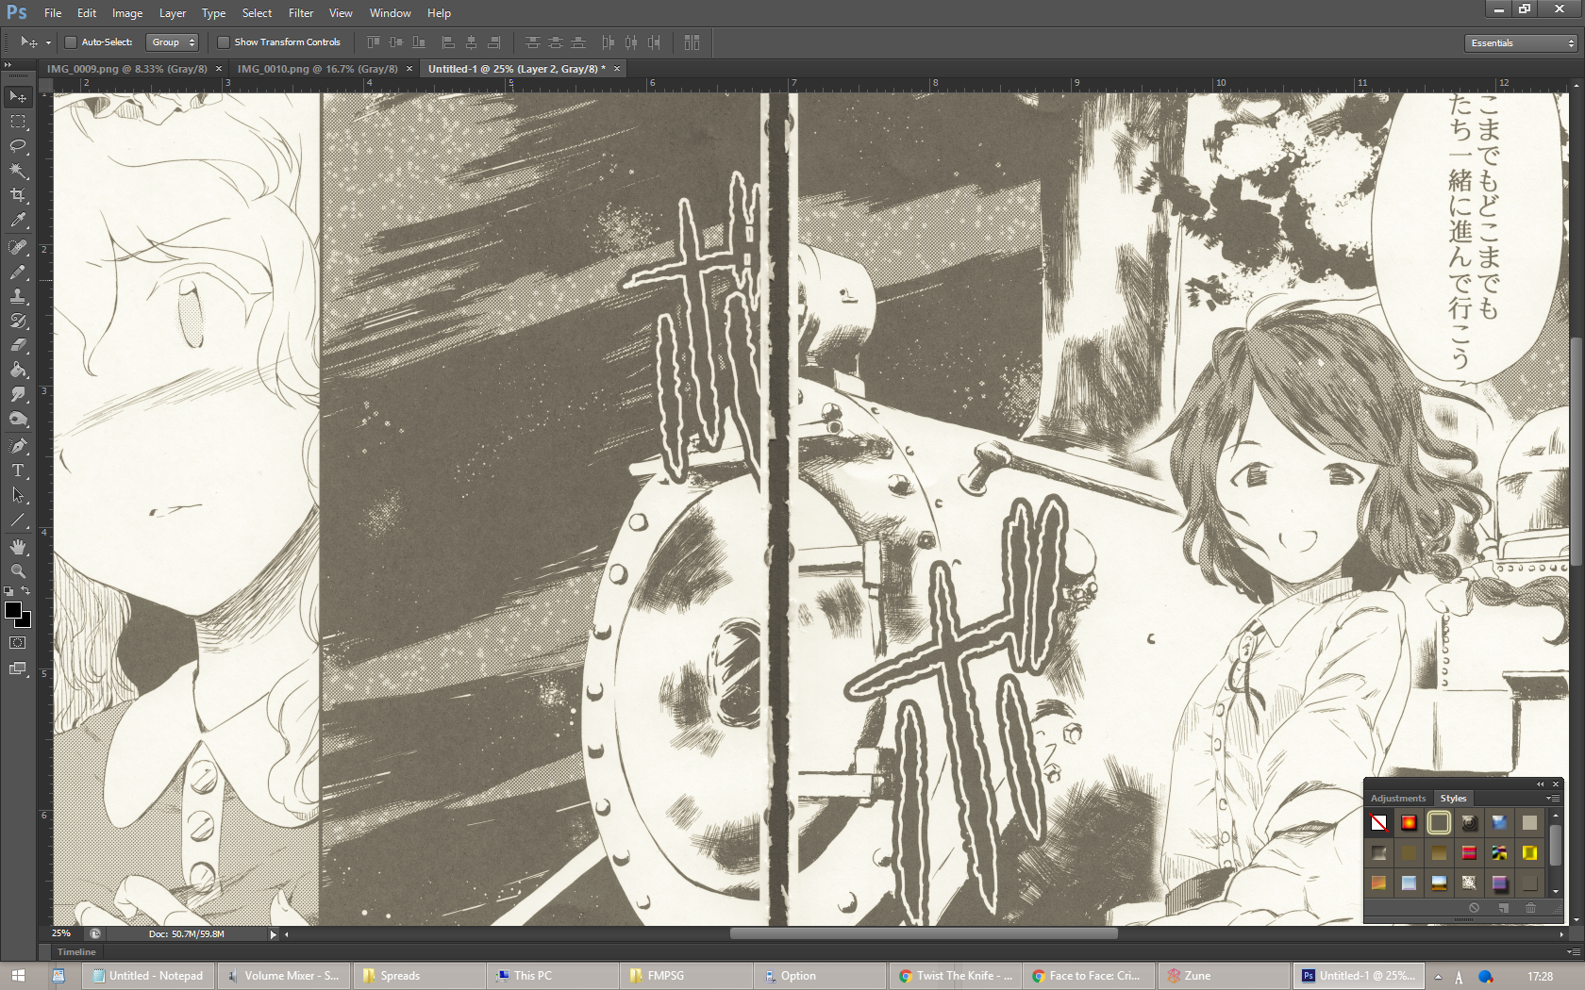Select the Line shape tool

[18, 520]
